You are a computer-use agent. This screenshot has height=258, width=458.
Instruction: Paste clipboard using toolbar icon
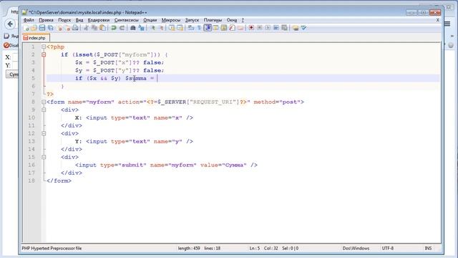point(102,28)
